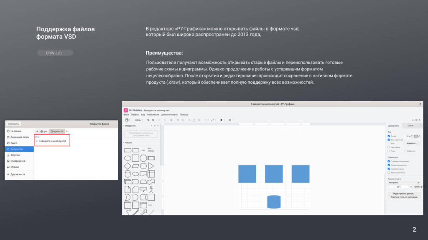Click the edit pencil icon in Избранное header
The width and height of the screenshot is (428, 240).
155,125
